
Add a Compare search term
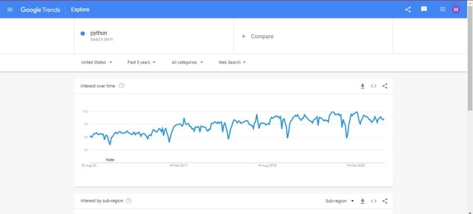click(313, 36)
